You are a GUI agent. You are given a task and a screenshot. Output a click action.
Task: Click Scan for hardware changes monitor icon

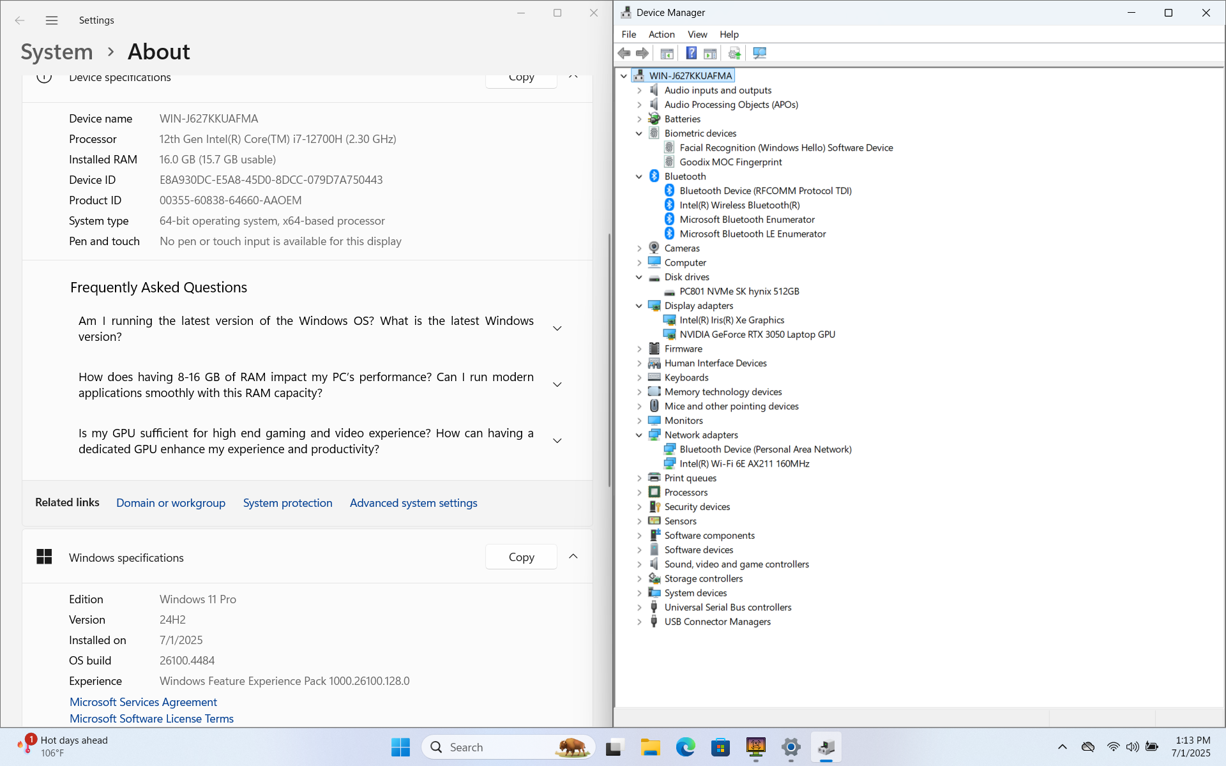coord(759,53)
